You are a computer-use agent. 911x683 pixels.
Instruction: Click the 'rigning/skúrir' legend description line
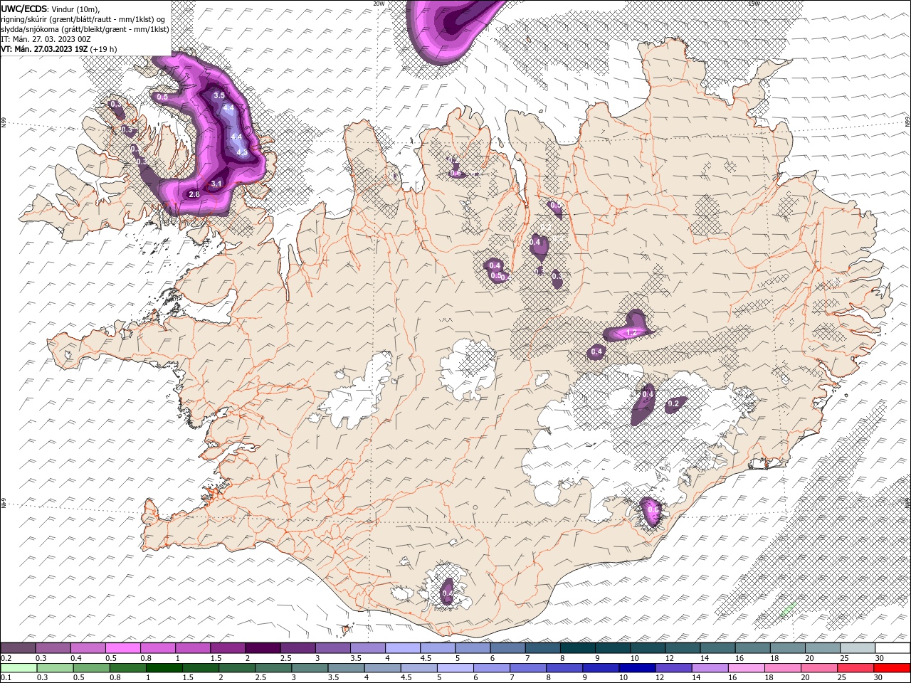pos(84,18)
